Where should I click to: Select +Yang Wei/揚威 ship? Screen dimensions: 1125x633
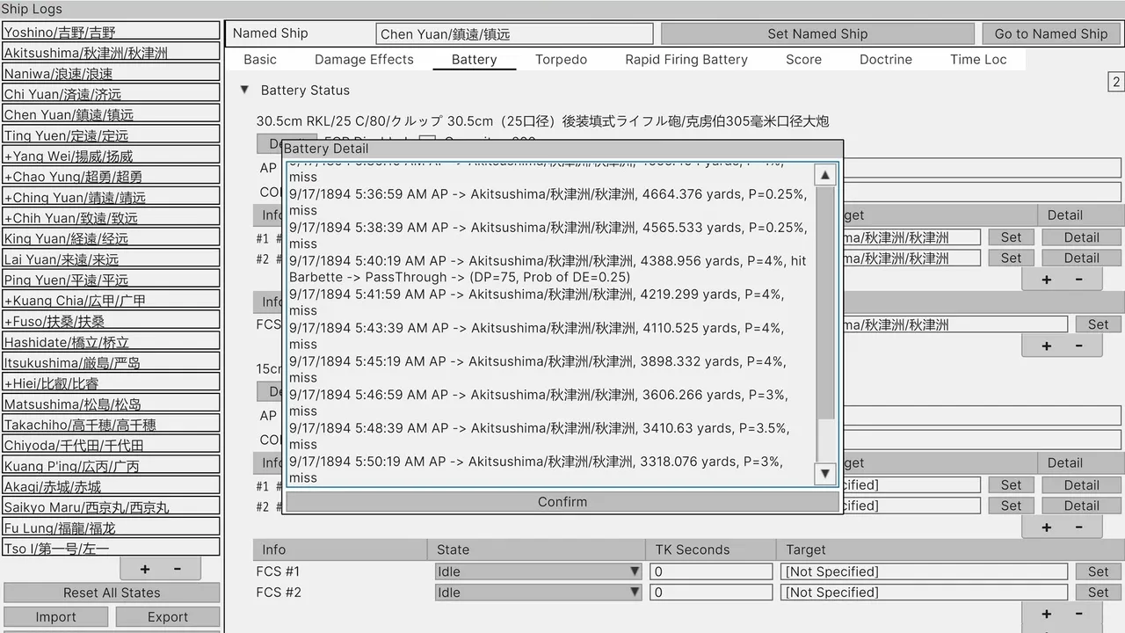[111, 156]
